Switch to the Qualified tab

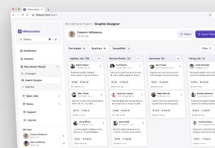99,48
